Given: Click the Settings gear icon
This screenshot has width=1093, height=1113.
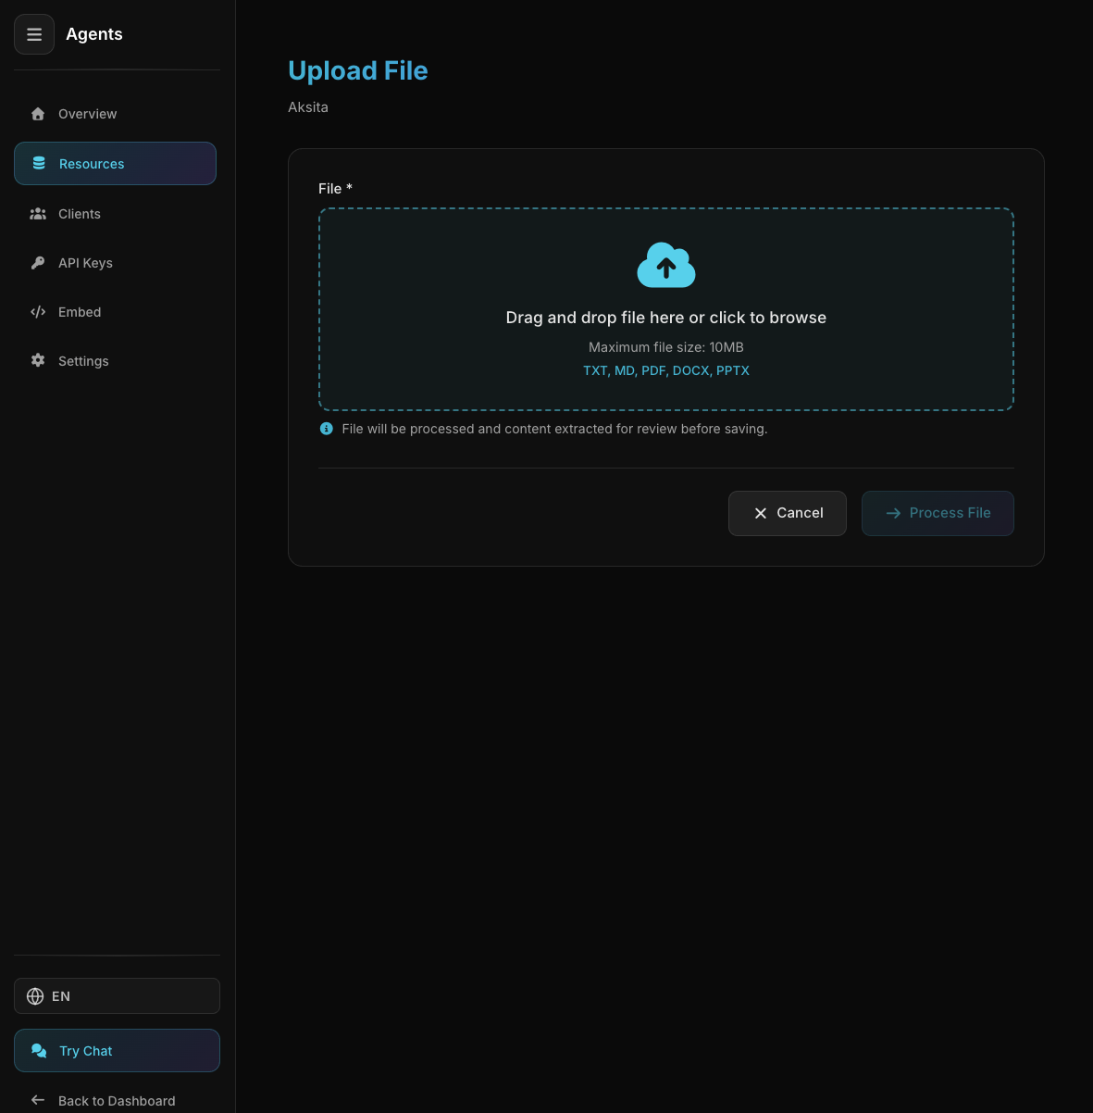Looking at the screenshot, I should click(38, 360).
